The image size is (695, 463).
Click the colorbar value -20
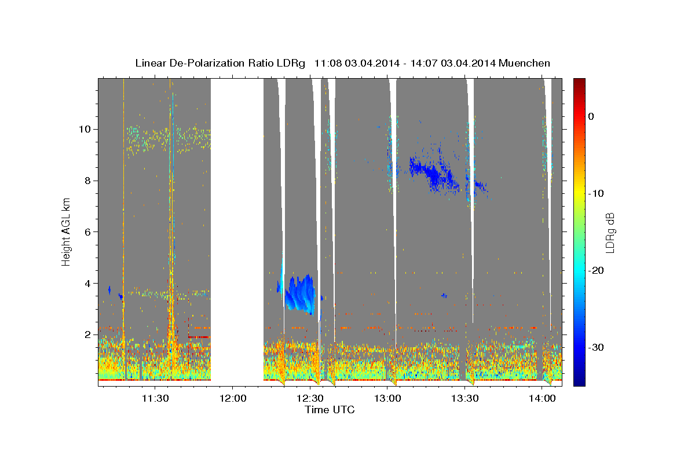pos(597,270)
